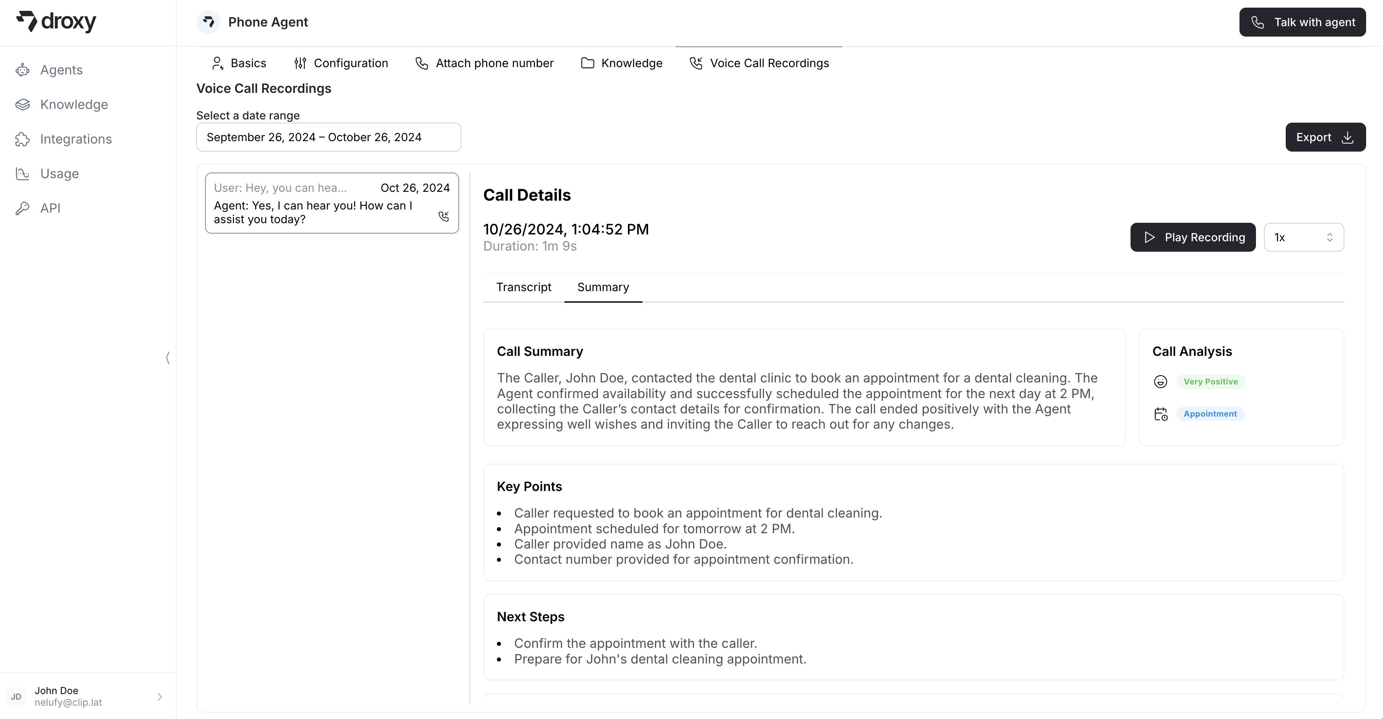Image resolution: width=1383 pixels, height=719 pixels.
Task: Export the call recordings
Action: [x=1324, y=137]
